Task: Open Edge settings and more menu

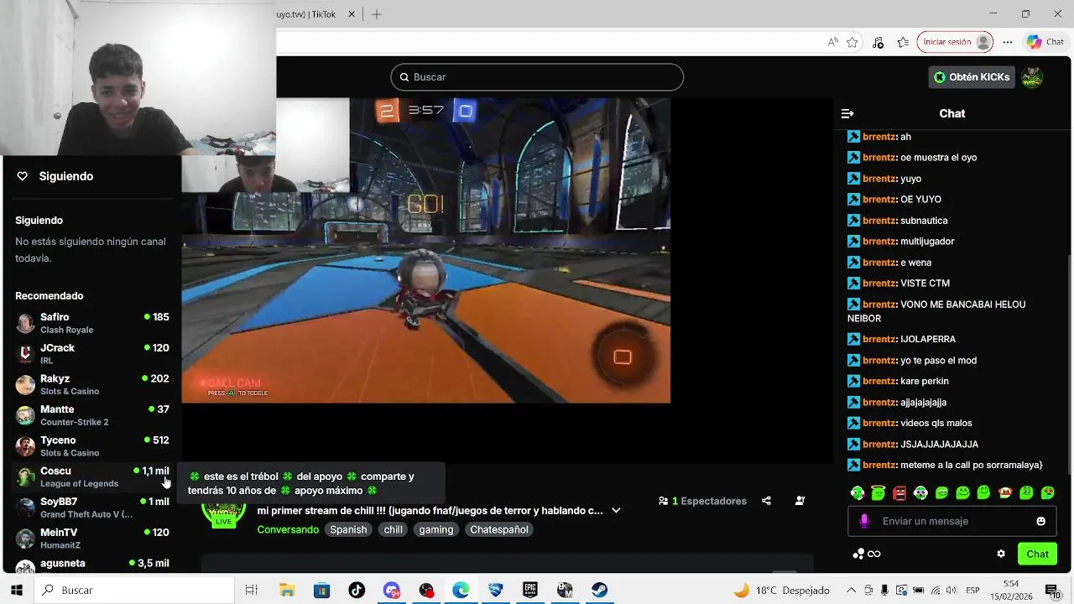Action: click(1008, 42)
